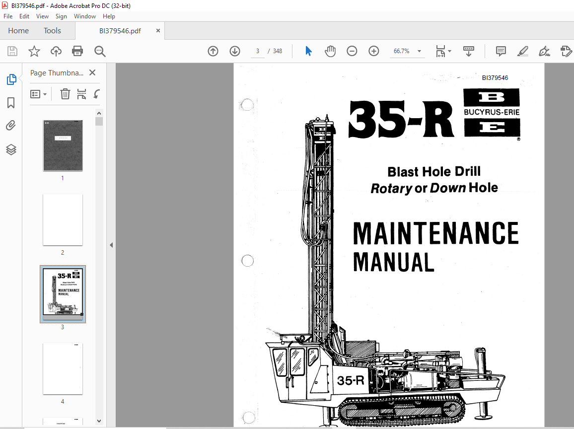Select the page 3 thumbnail

coord(63,294)
